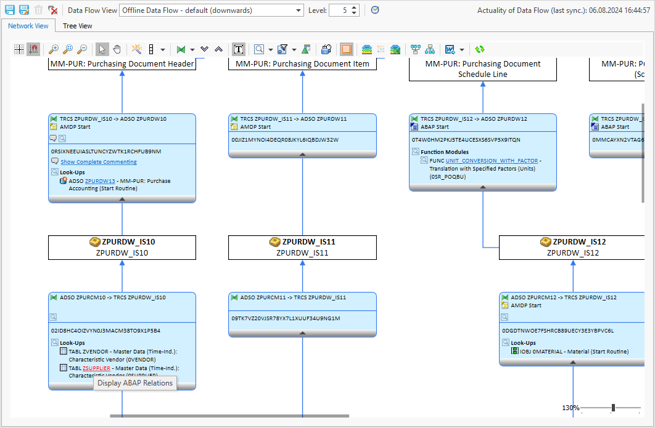
Task: Click the zoom out magnifier icon
Action: coord(82,49)
